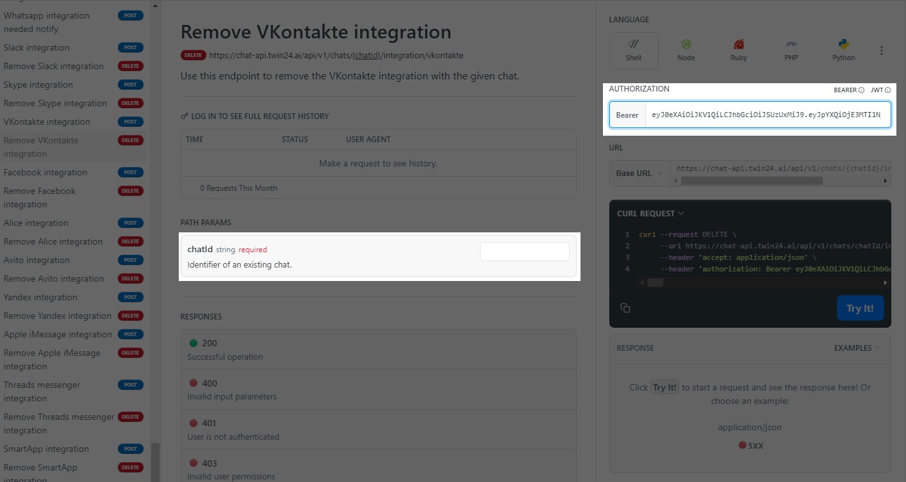Select Remove VKontakte integration sidebar item
Screen dimensions: 906x482
coord(74,147)
